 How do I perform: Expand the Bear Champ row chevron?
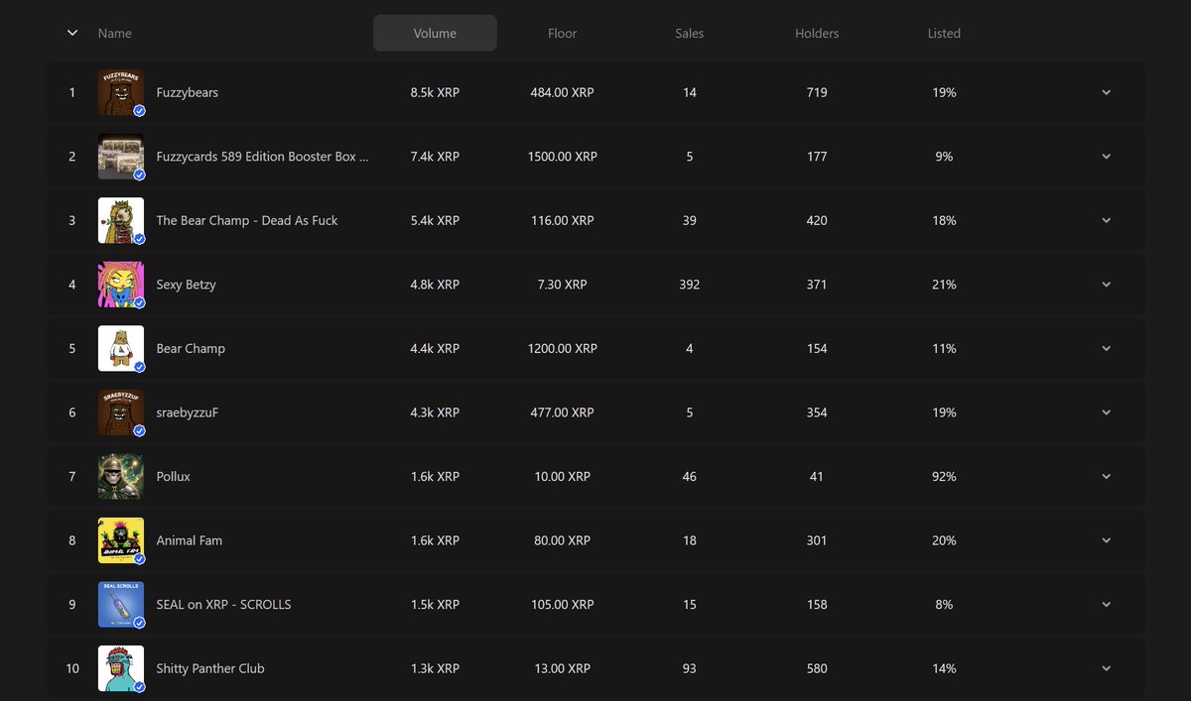coord(1107,348)
